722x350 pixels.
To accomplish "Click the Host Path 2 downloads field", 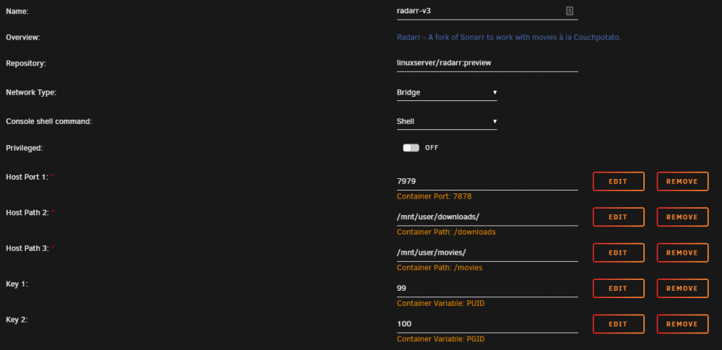I will click(487, 217).
